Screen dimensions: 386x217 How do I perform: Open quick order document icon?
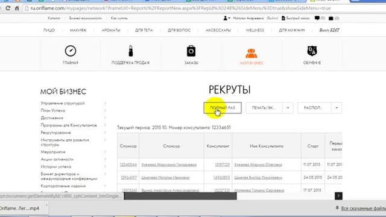click(x=283, y=18)
